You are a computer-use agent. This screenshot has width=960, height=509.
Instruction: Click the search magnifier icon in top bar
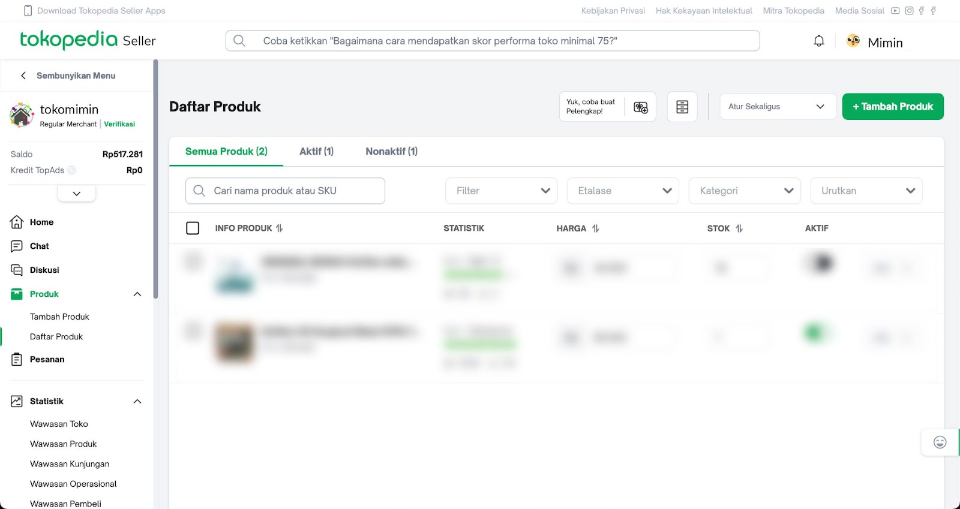pyautogui.click(x=239, y=41)
